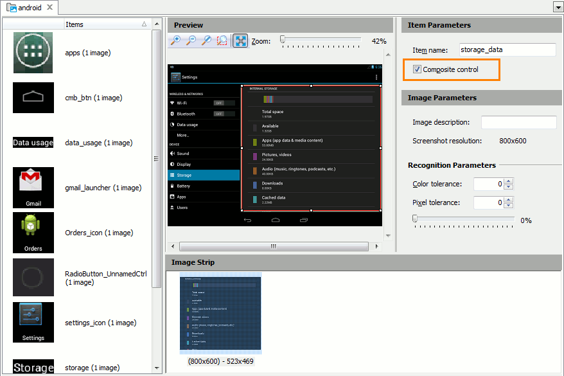Increase Color tolerance using the up stepper
Screen dimensions: 564x376
[x=508, y=181]
